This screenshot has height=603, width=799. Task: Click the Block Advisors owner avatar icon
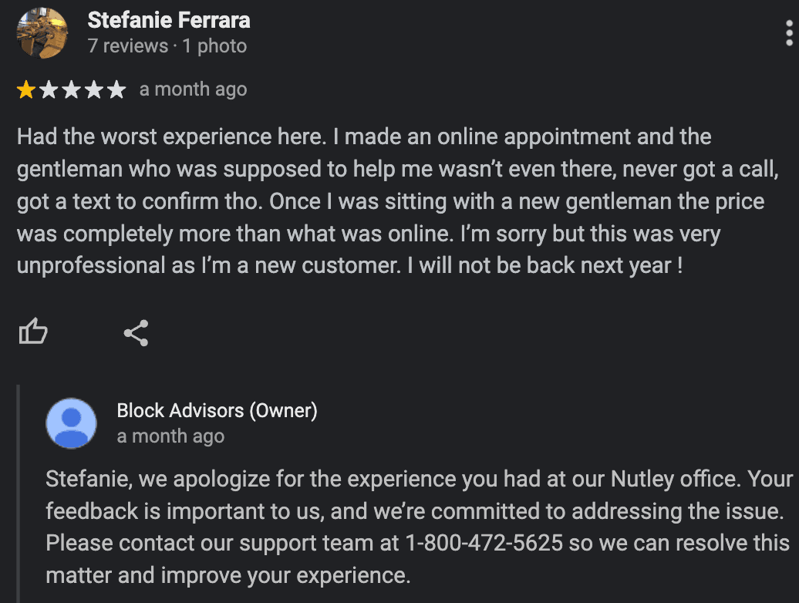pos(72,423)
